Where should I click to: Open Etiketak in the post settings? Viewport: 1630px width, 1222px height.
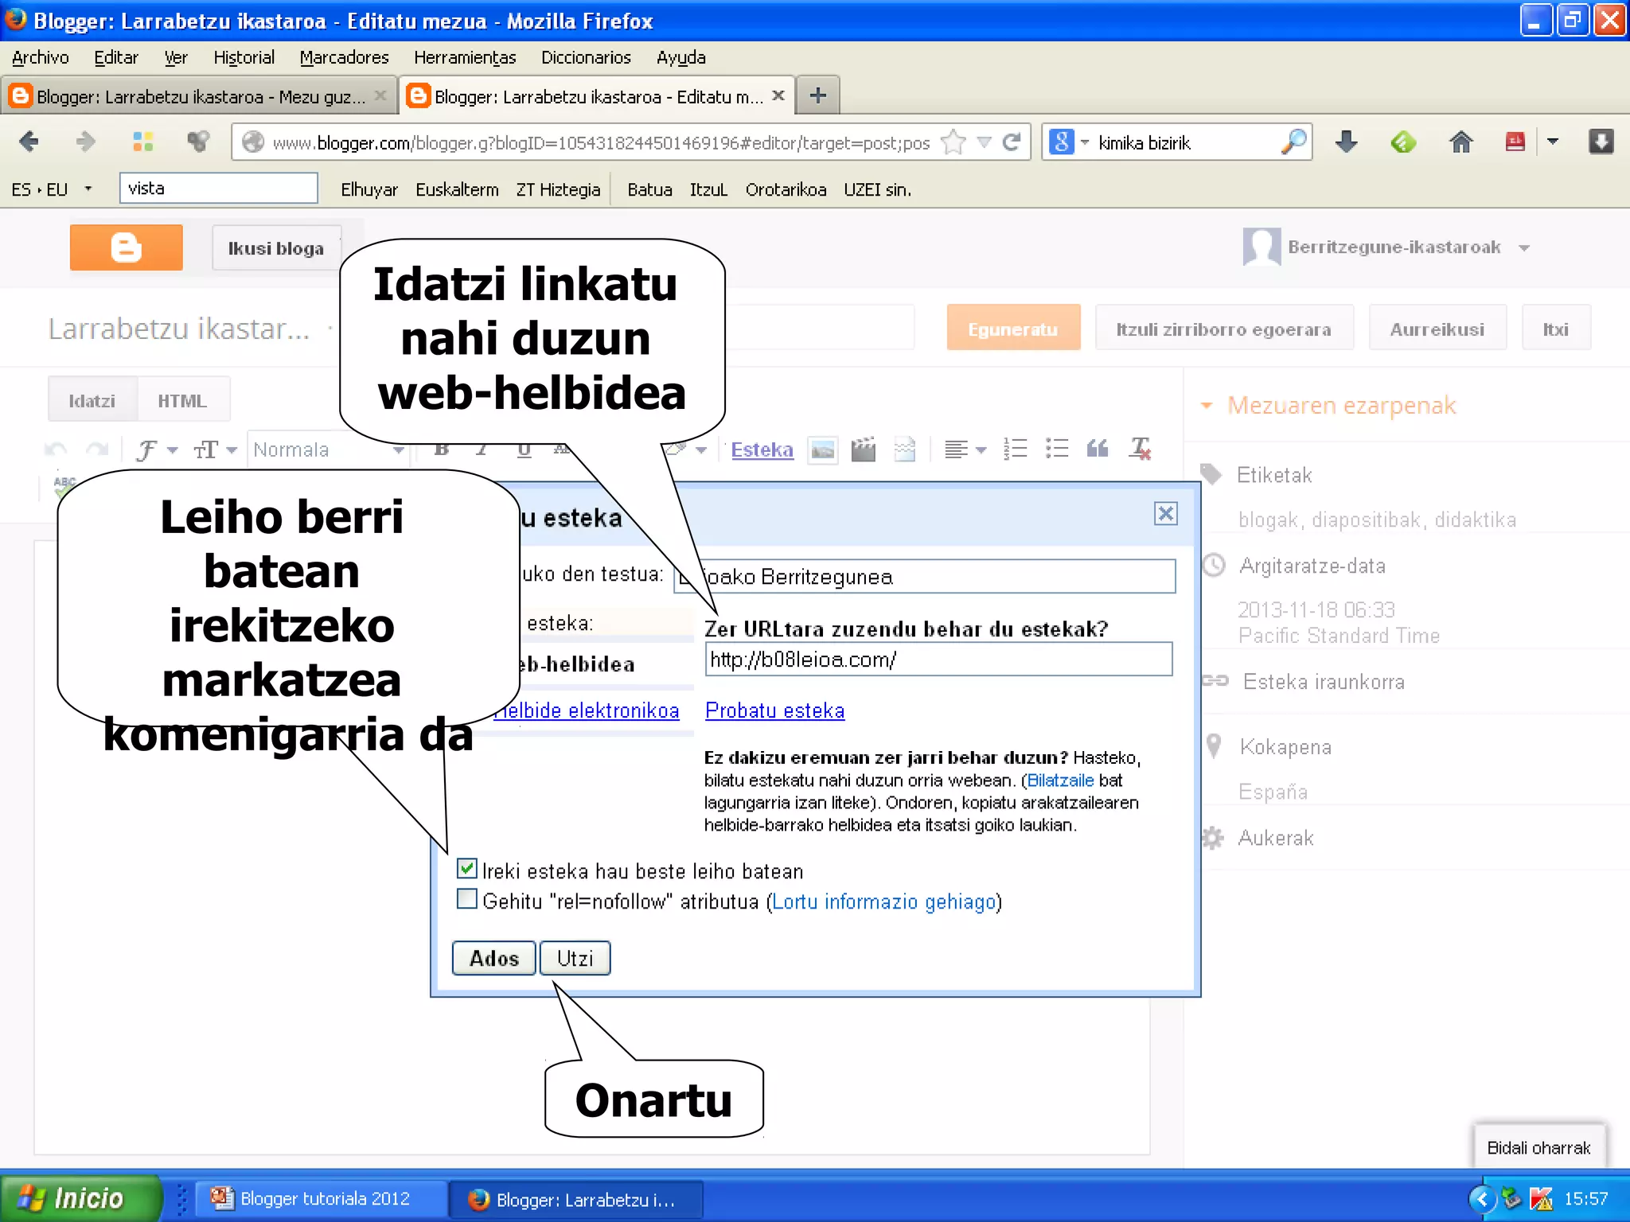point(1273,475)
